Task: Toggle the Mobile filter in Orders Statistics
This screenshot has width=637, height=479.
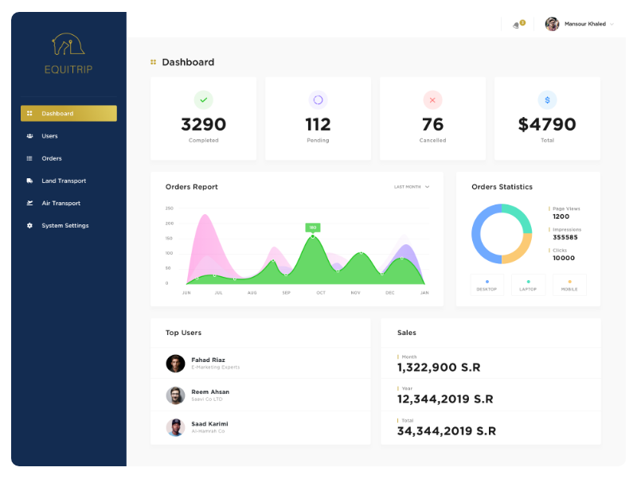Action: point(569,285)
